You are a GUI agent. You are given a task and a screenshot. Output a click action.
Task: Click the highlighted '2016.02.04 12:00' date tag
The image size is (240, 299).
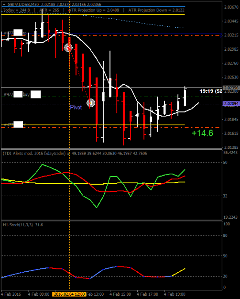click(69, 294)
